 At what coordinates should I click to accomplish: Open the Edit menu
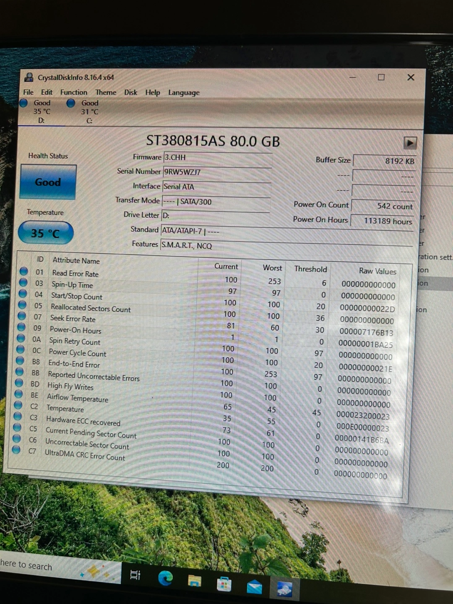pyautogui.click(x=47, y=92)
